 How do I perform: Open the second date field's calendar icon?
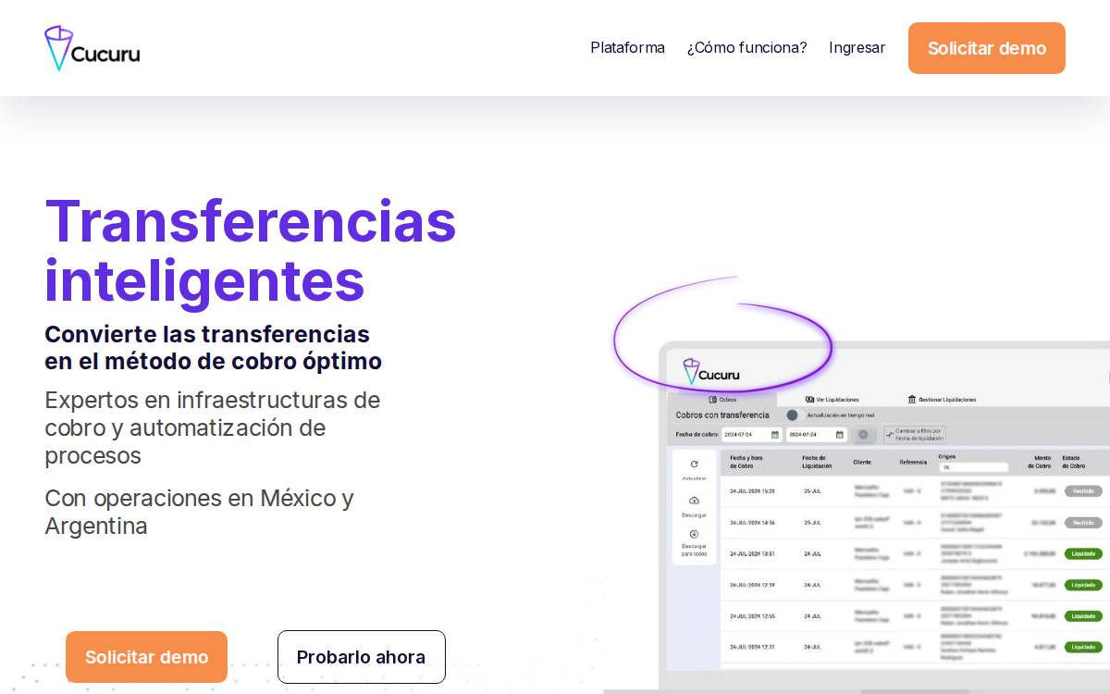[x=840, y=434]
